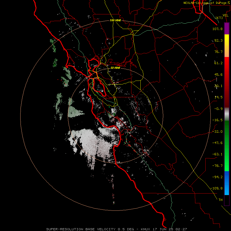Select the gray near-zero segment of the color bar
The width and height of the screenshot is (231, 231).
point(227,114)
